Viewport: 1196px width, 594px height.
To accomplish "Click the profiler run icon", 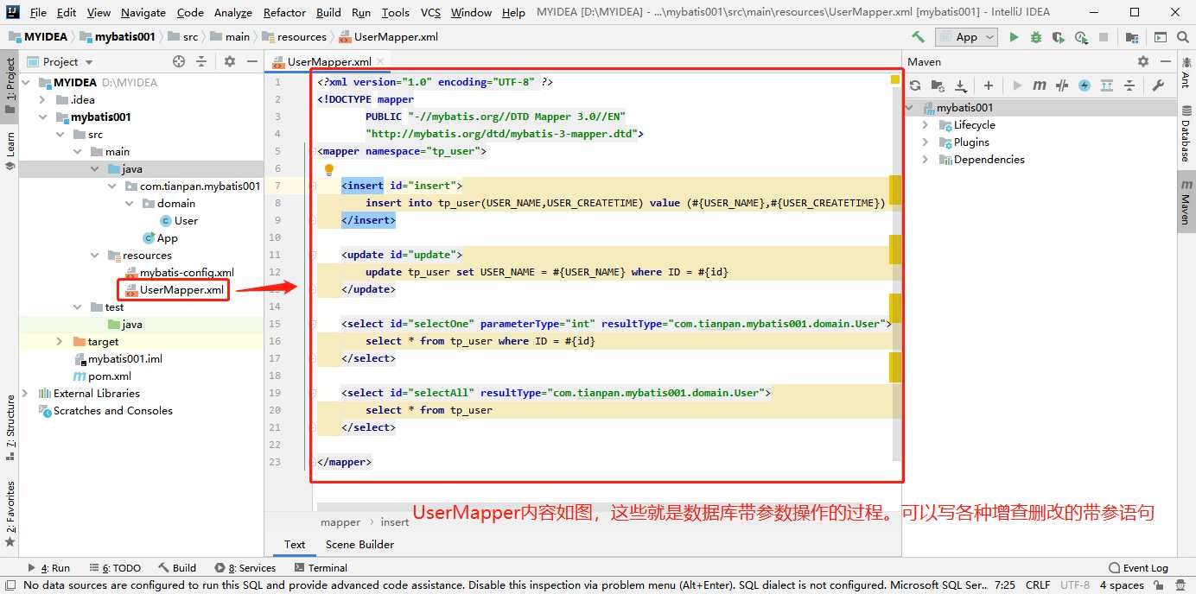I will point(1080,37).
